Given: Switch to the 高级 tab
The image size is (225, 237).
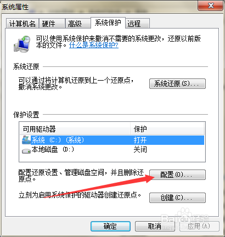Looking at the screenshot, I should 78,24.
